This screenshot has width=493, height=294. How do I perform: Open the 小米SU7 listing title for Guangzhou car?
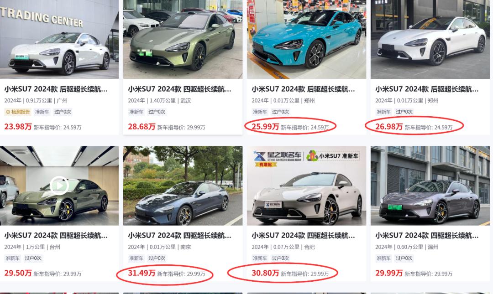(x=56, y=89)
